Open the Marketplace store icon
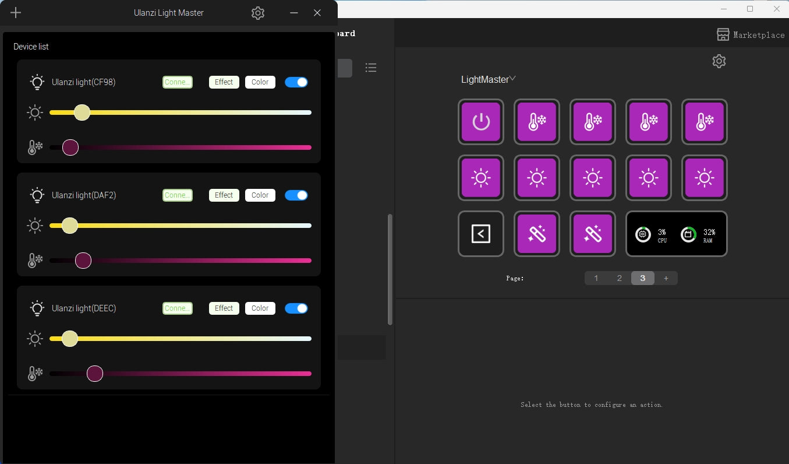The height and width of the screenshot is (464, 789). click(x=723, y=34)
